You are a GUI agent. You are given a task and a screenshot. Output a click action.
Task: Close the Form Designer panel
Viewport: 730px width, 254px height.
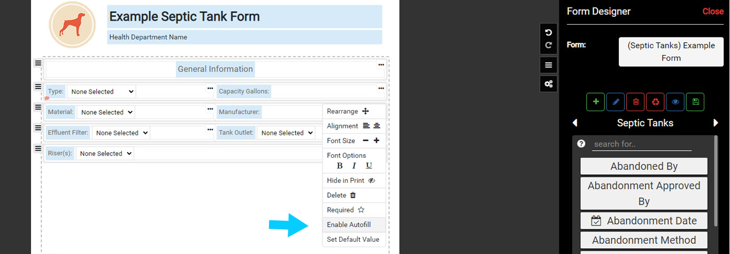click(x=712, y=12)
